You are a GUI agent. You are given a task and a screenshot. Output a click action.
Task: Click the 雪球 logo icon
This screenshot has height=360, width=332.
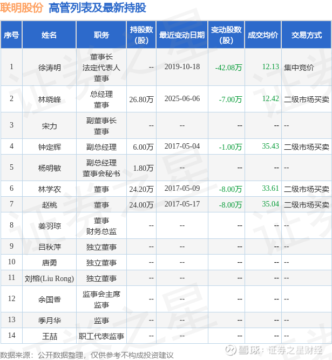tap(231, 350)
